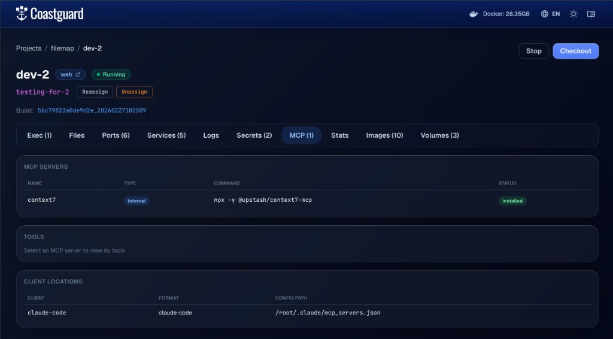Switch to the Services (5) tab
This screenshot has height=339, width=613.
point(166,135)
